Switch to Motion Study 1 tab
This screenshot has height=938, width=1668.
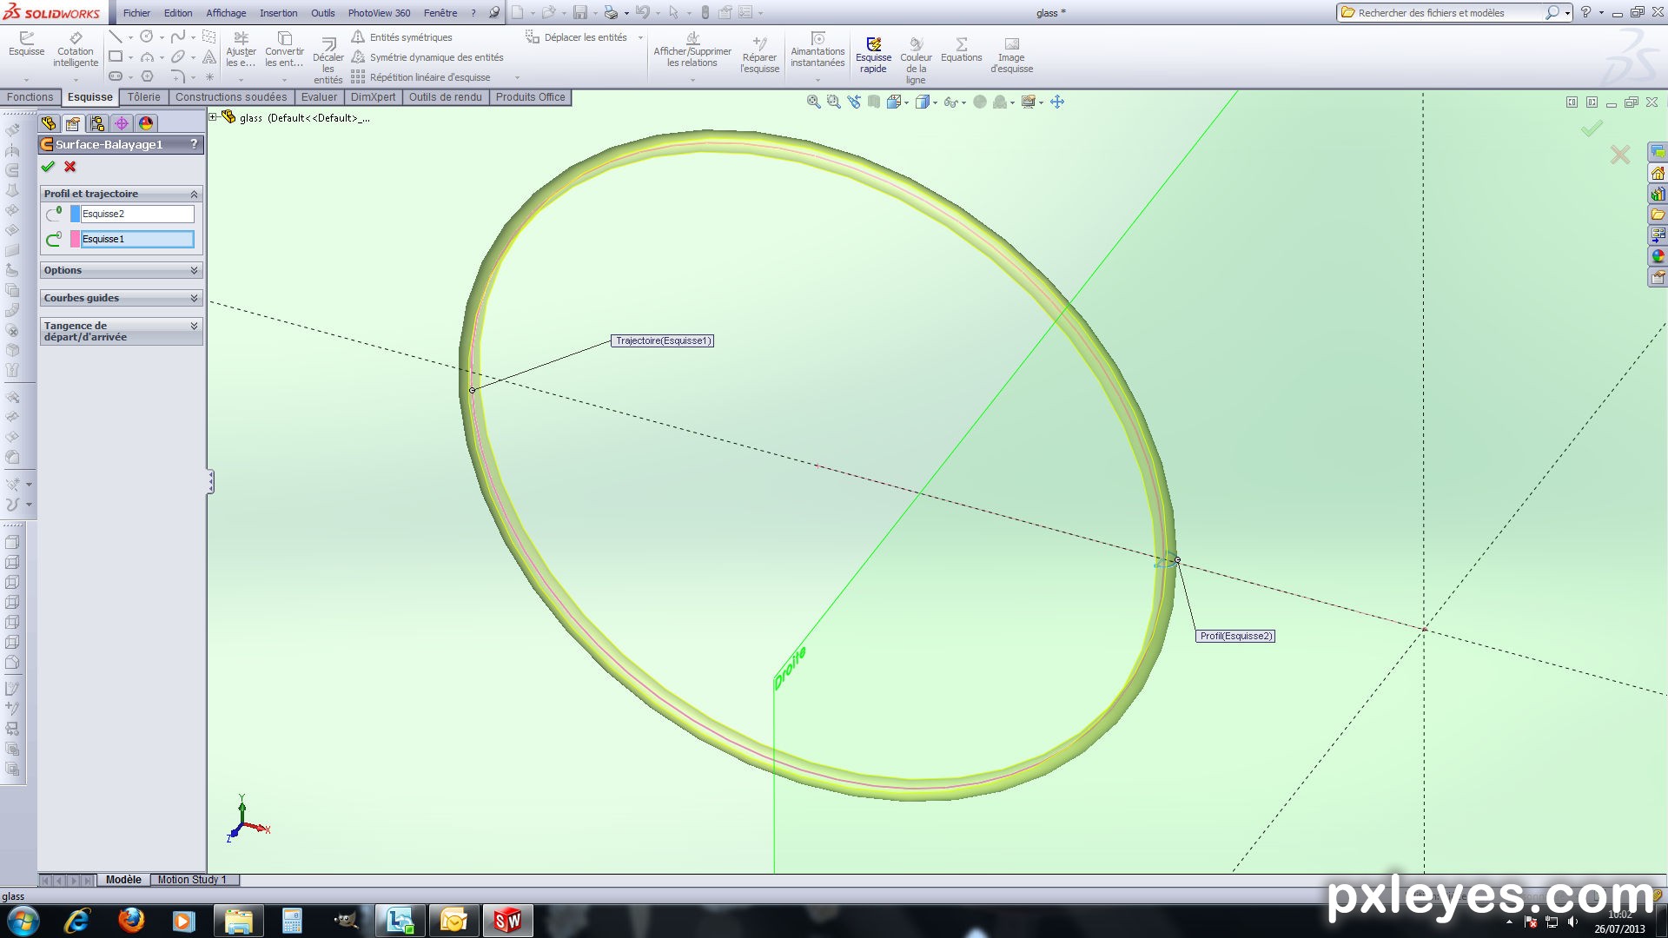[192, 880]
